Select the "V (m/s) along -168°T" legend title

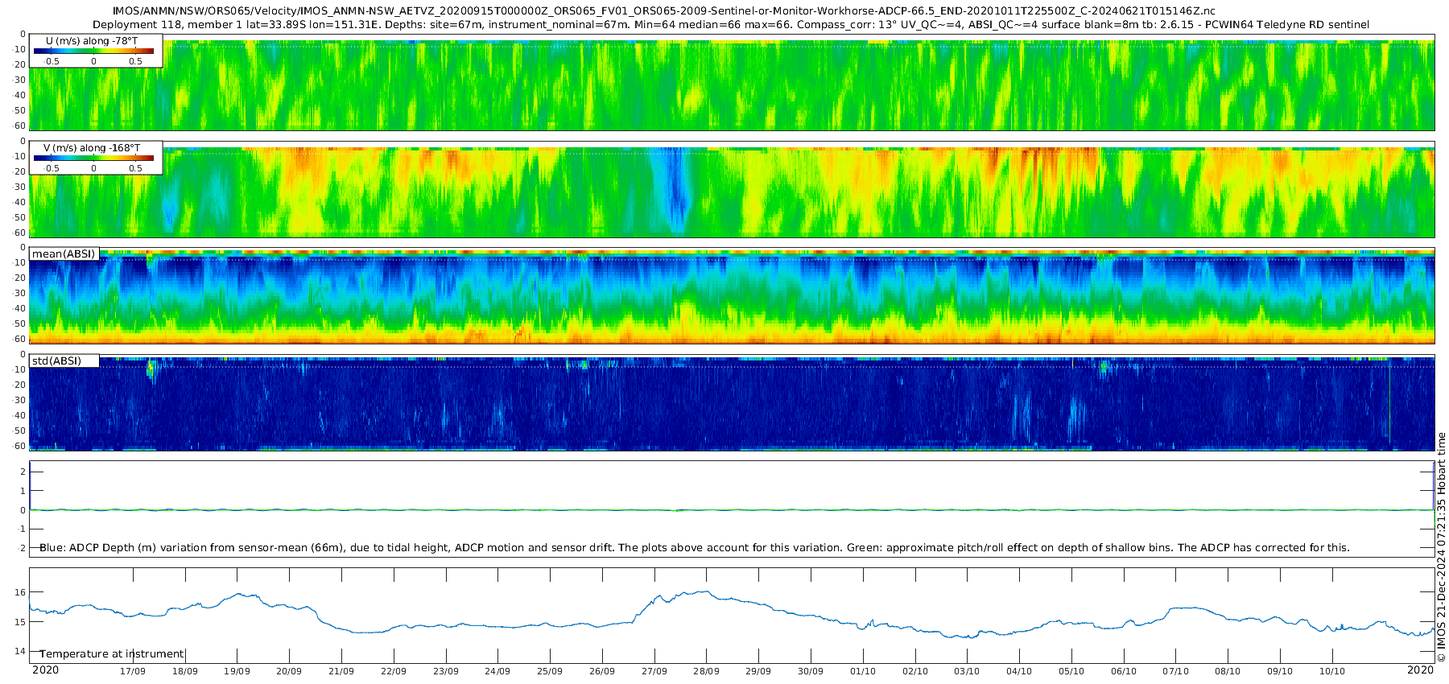tap(92, 148)
